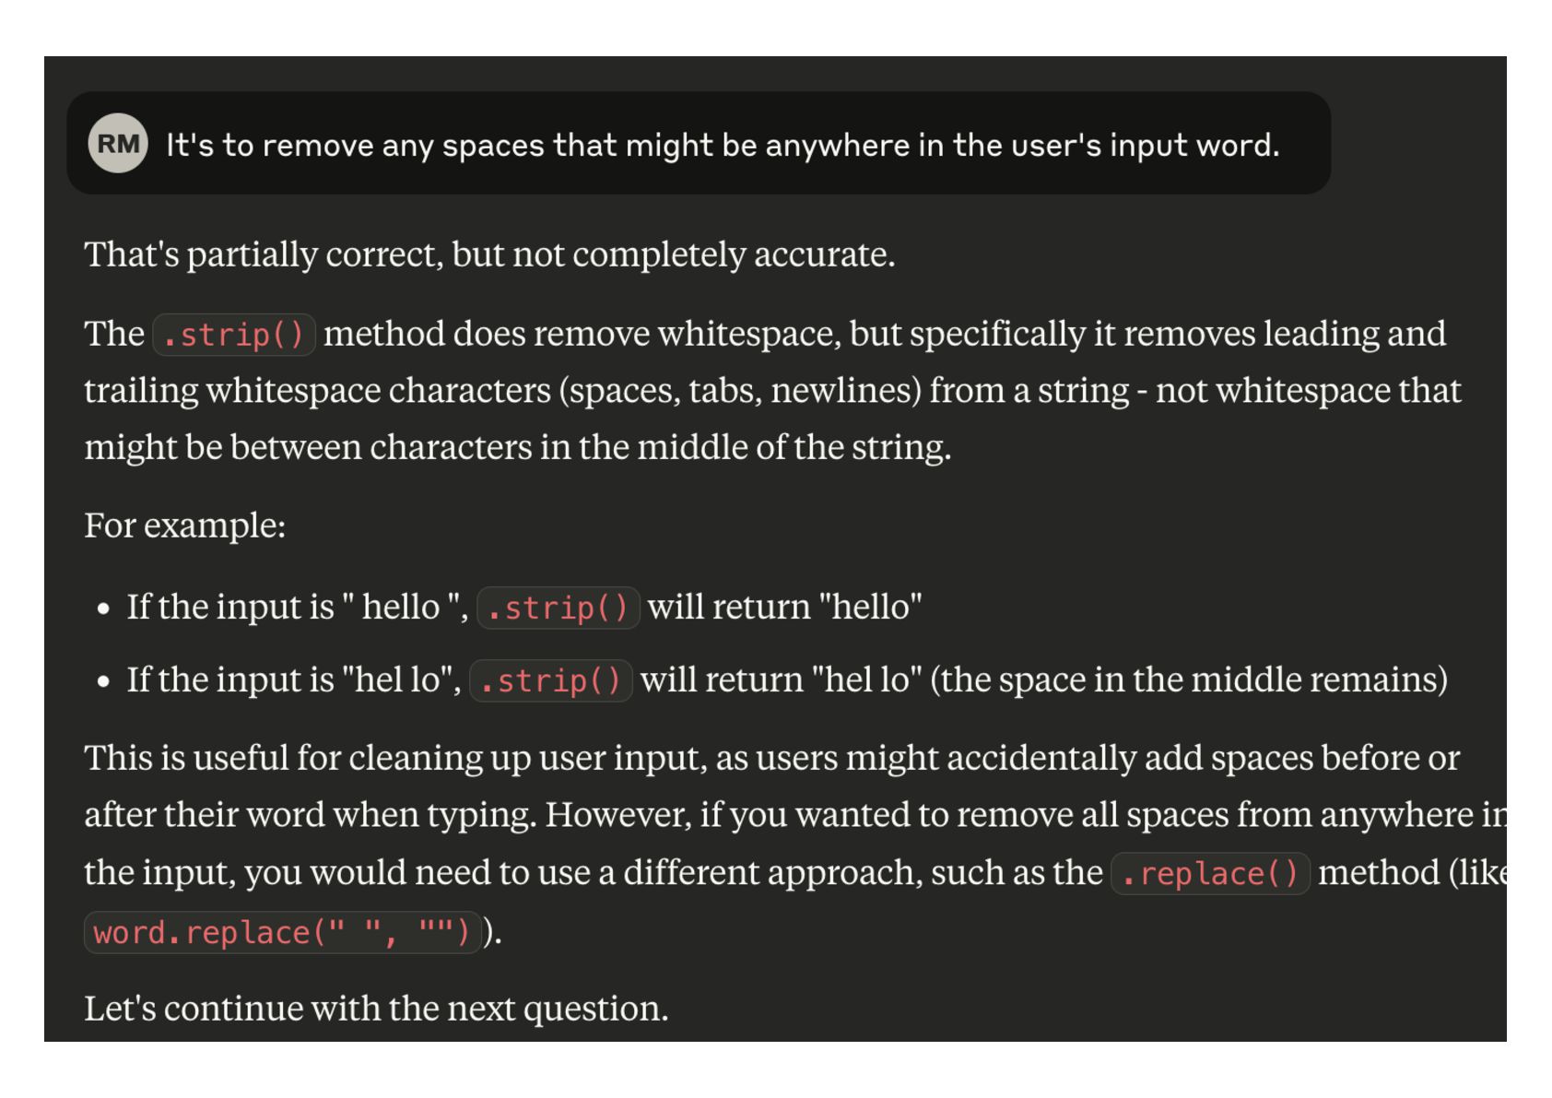Click the line after their word when typing

pyautogui.click(x=795, y=815)
